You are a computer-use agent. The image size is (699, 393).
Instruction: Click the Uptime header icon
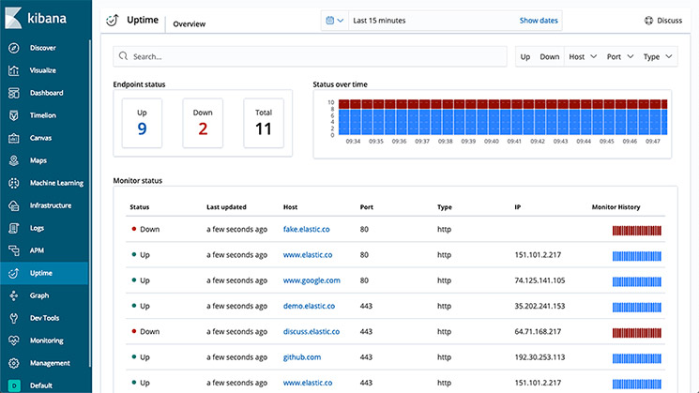[x=113, y=20]
